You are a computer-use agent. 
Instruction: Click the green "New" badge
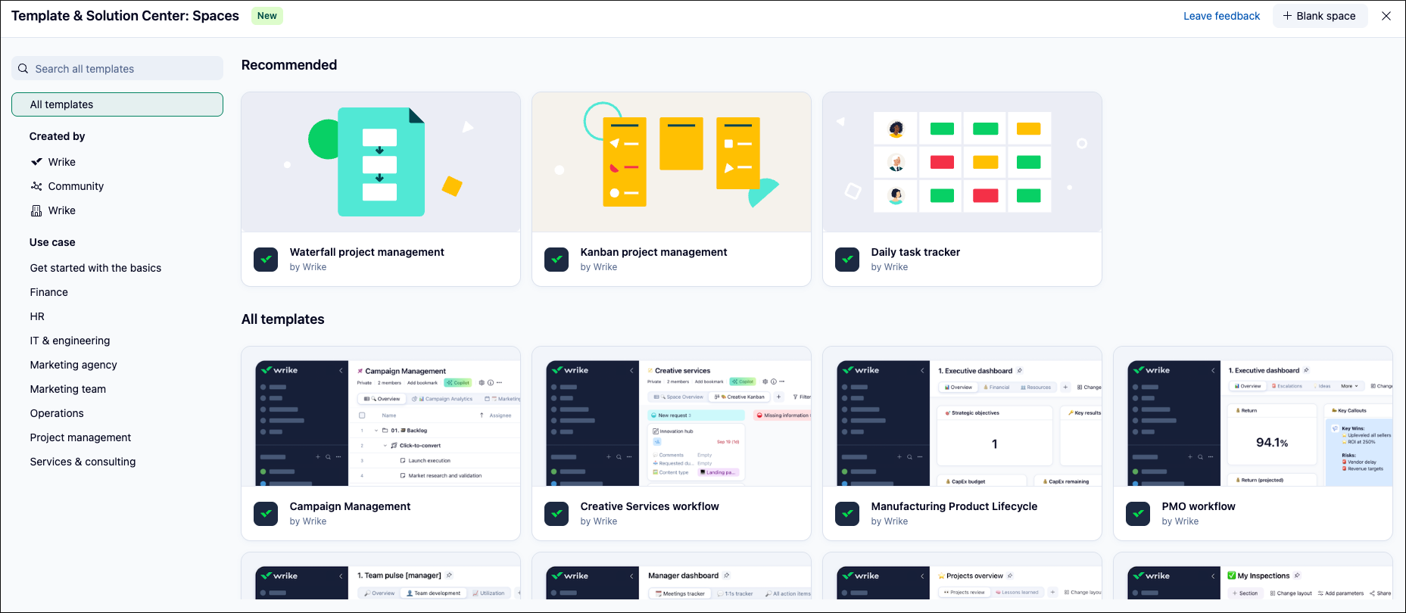click(x=267, y=16)
